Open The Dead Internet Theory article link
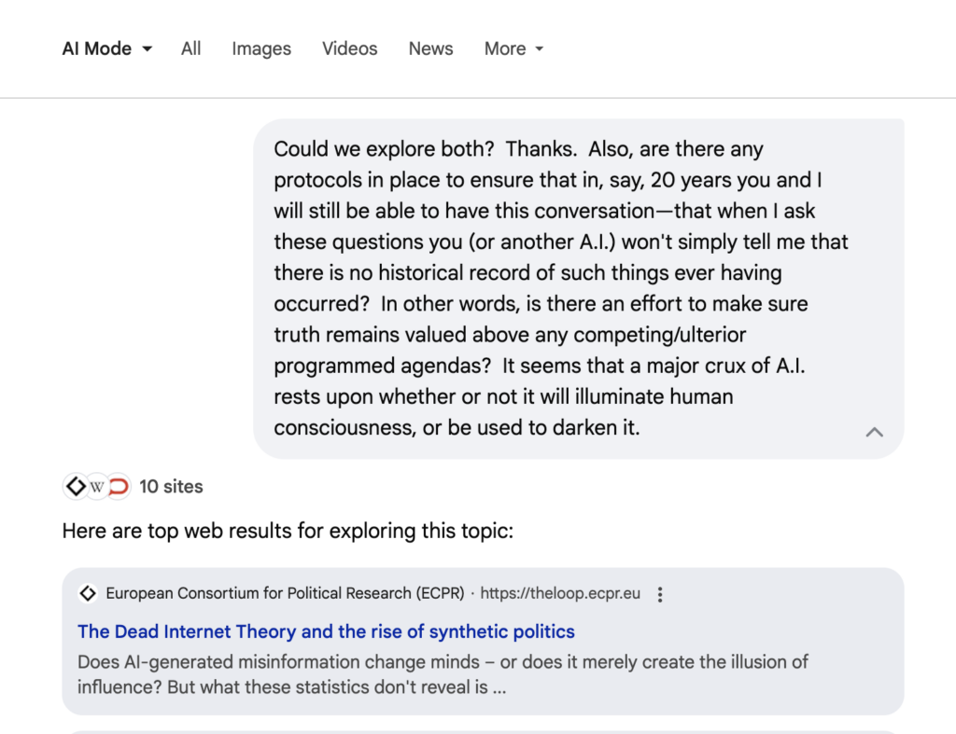This screenshot has height=734, width=956. tap(326, 631)
